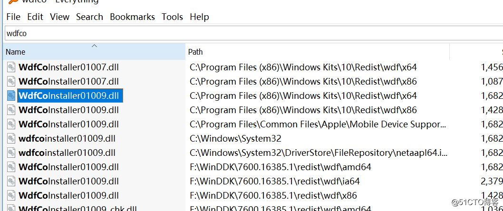This screenshot has height=211, width=503.
Task: Click DLL icon of the DriverStore FileRepository row
Action: [11, 153]
